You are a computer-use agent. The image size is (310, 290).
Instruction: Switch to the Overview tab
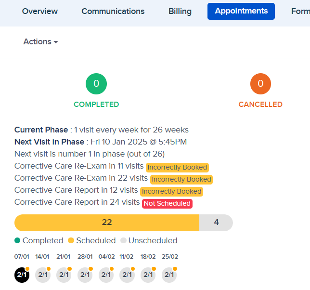(x=40, y=11)
